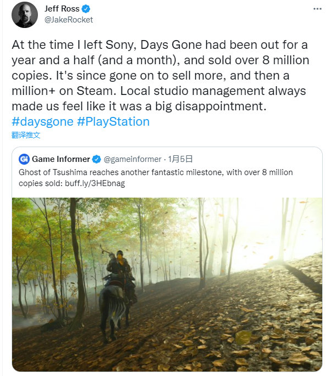Screen dimensions: 331x376
Task: Click the Jeff Ross display name
Action: tap(62, 9)
